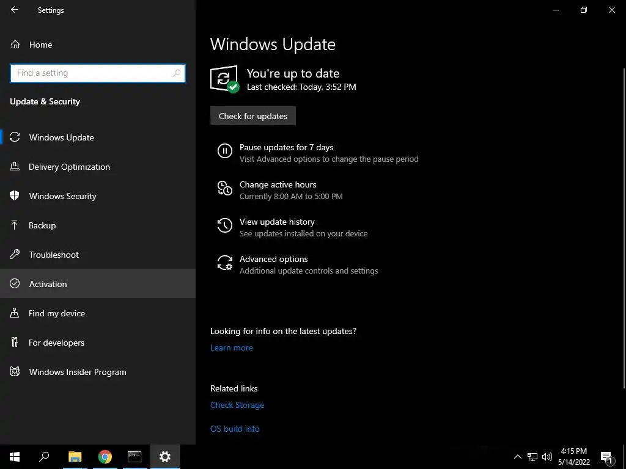The height and width of the screenshot is (469, 626).
Task: Launch Google Chrome from taskbar
Action: click(105, 457)
